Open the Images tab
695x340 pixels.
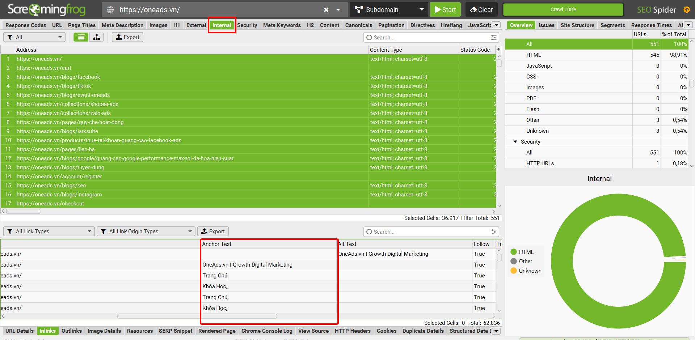pyautogui.click(x=158, y=25)
